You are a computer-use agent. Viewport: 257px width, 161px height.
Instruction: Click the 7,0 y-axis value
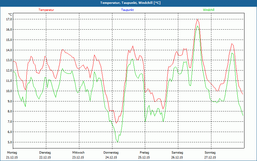click(10, 122)
